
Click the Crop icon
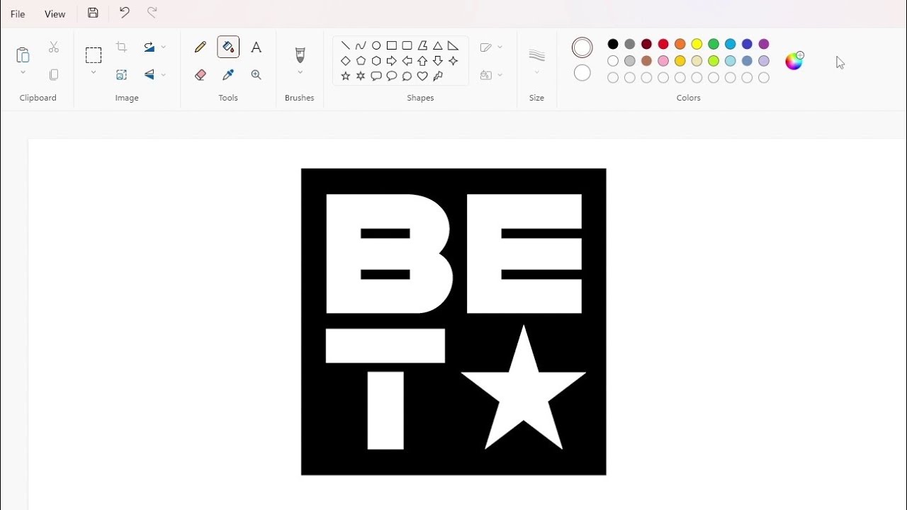tap(122, 47)
